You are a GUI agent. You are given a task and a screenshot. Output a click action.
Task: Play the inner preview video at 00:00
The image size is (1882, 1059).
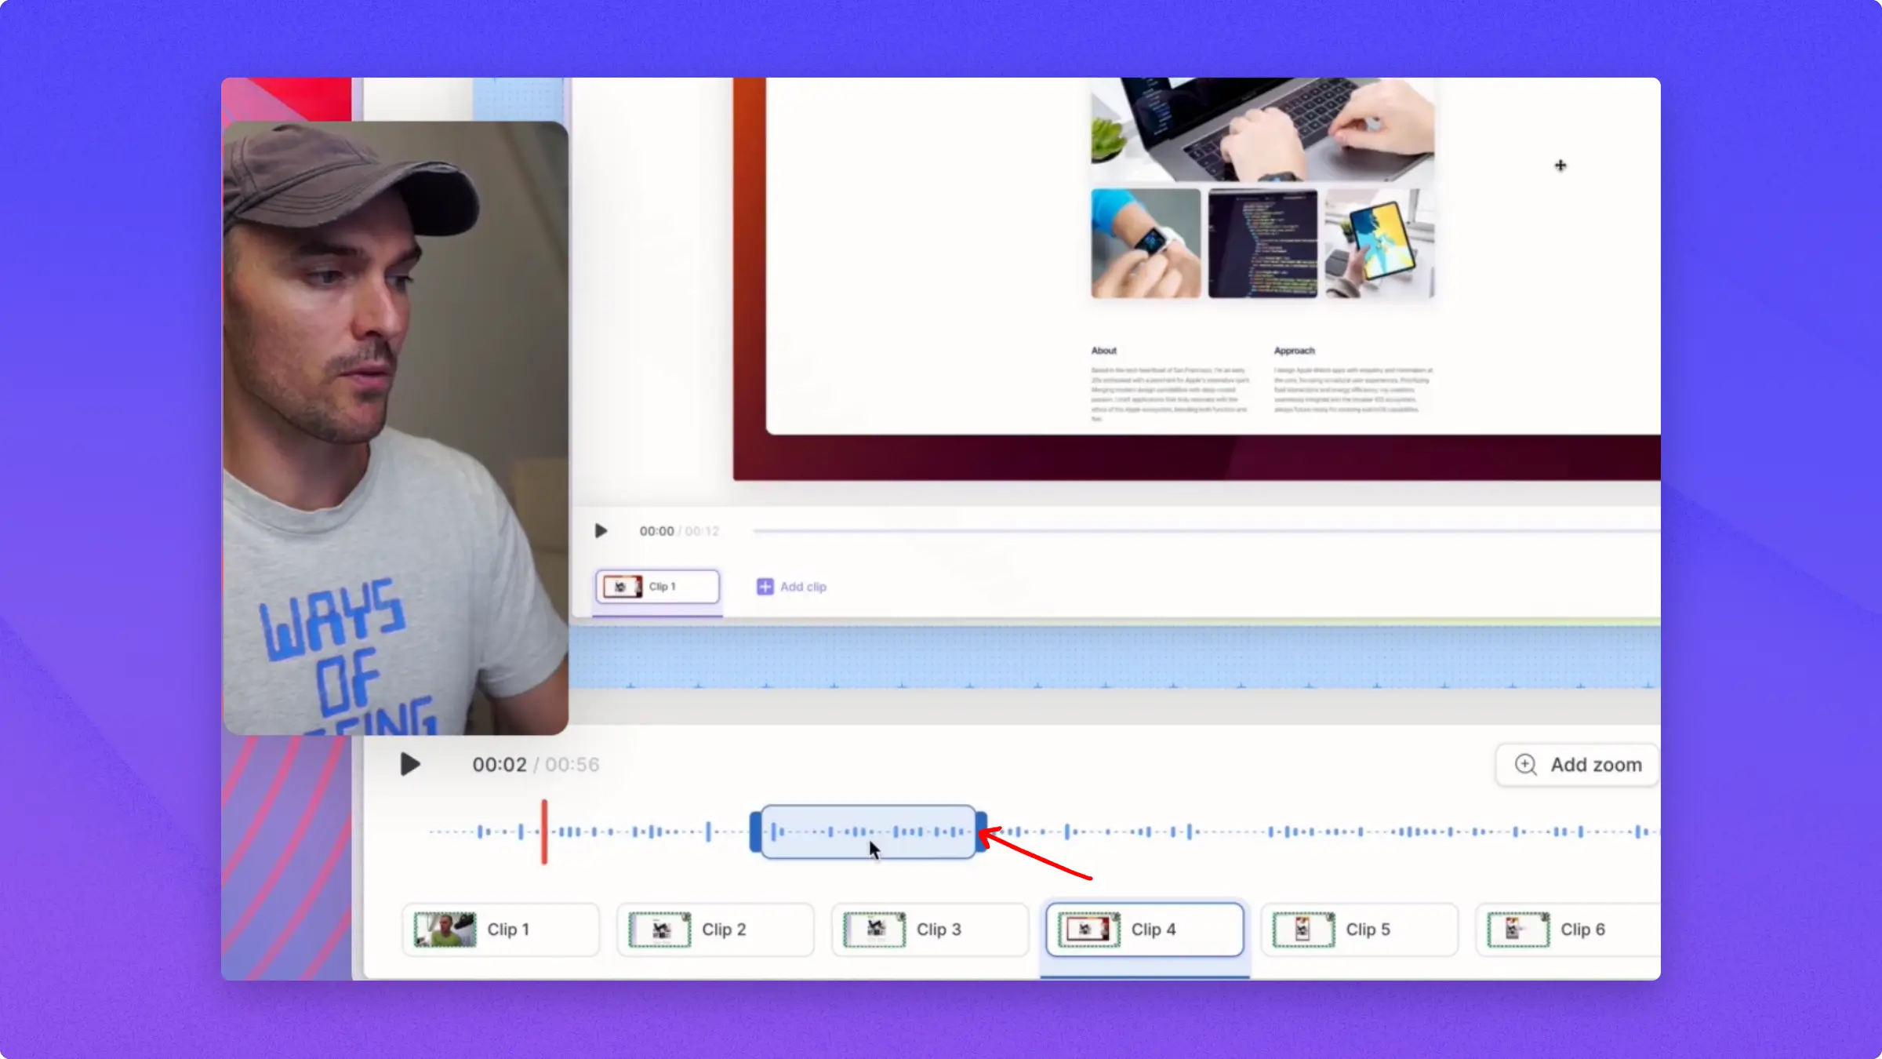[x=601, y=531]
